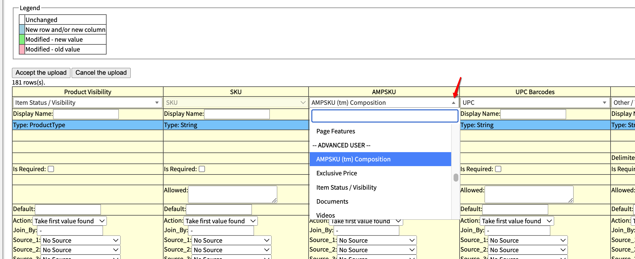Viewport: 635px width, 259px height.
Task: Click the UPC Barcodes column header
Action: [x=535, y=92]
